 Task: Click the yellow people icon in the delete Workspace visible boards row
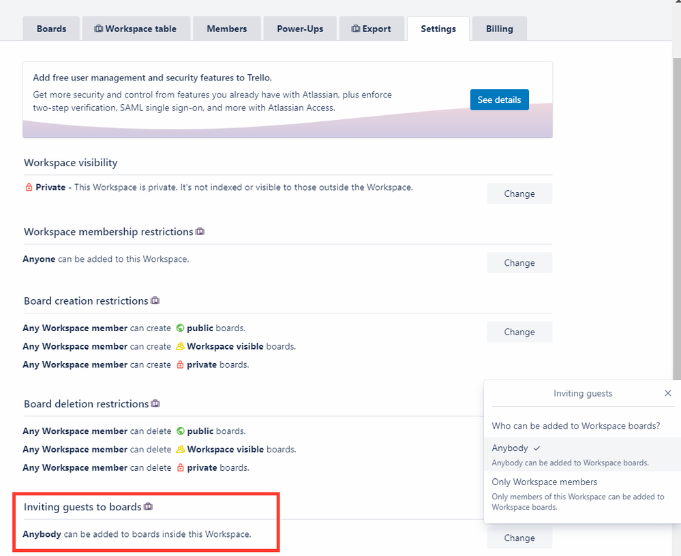(x=180, y=449)
